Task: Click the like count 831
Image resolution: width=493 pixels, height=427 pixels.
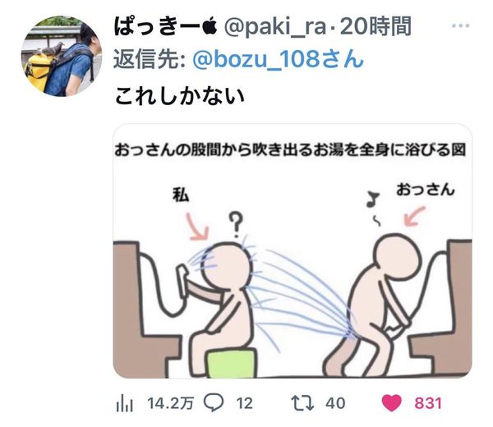Action: [x=428, y=403]
